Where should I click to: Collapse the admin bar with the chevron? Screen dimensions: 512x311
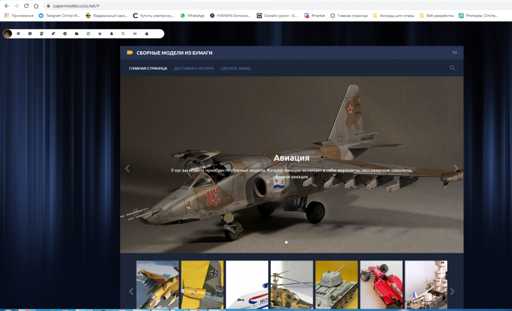158,33
